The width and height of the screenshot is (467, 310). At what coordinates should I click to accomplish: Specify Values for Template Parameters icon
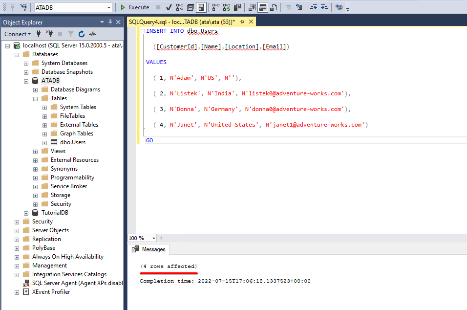[x=339, y=7]
